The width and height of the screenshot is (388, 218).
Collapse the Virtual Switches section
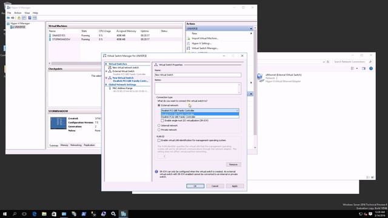tap(106, 64)
